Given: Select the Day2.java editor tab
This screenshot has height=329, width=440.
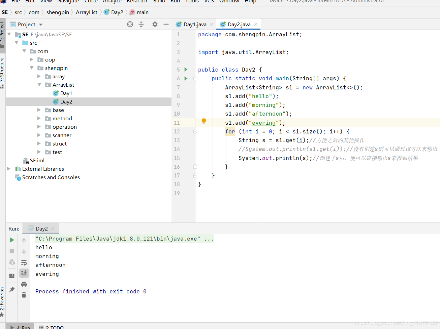Looking at the screenshot, I should tap(239, 24).
